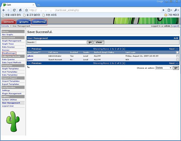Sort by User Name column header

[34, 52]
